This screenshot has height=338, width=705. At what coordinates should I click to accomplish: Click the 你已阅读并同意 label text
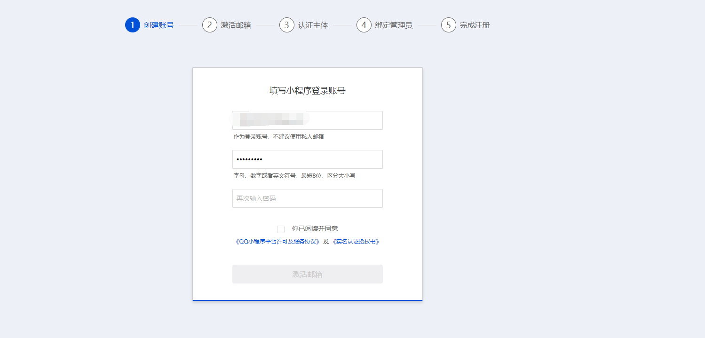(315, 229)
